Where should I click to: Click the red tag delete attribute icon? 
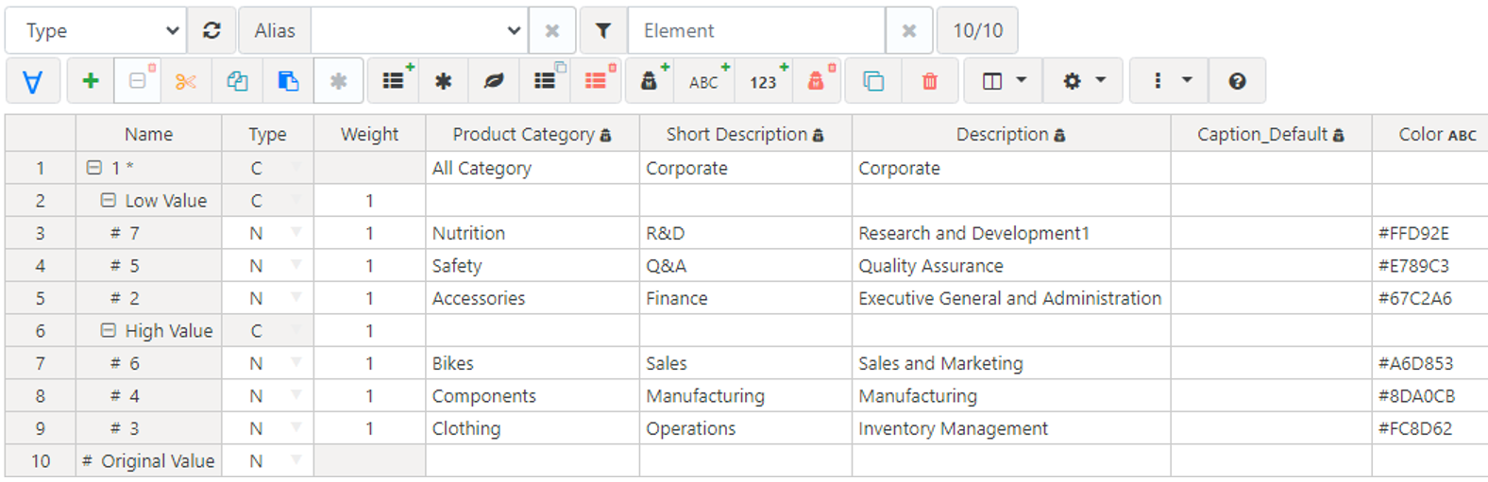tap(818, 81)
